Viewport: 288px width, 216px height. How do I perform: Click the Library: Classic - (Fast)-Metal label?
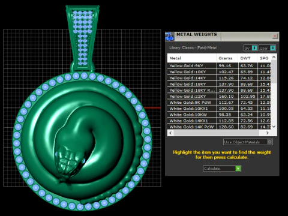point(193,47)
